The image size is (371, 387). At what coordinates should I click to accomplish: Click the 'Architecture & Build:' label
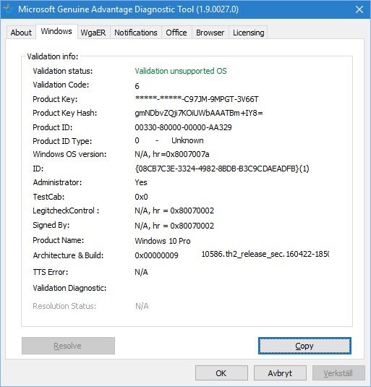[x=68, y=255]
